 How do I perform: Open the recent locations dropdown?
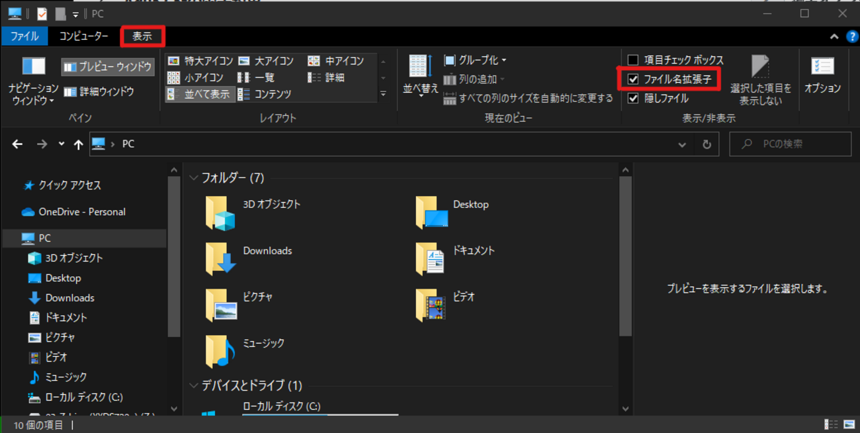pyautogui.click(x=62, y=144)
